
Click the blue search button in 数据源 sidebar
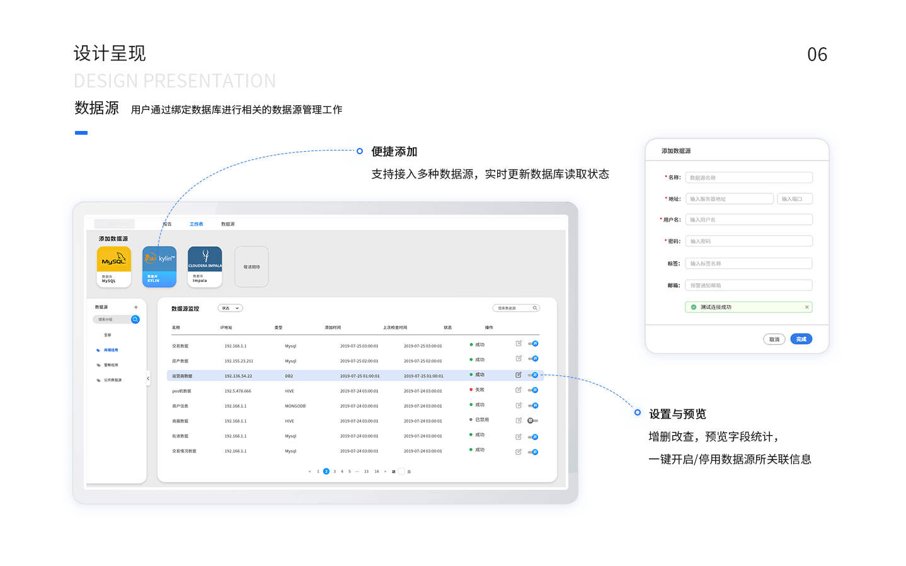(x=135, y=319)
